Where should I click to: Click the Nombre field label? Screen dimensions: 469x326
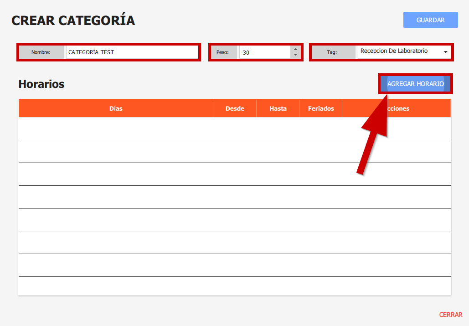point(41,52)
